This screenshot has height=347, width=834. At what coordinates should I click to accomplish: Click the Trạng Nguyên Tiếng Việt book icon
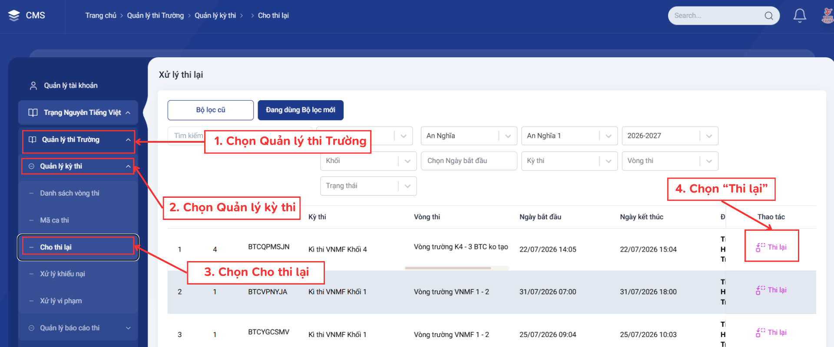33,113
